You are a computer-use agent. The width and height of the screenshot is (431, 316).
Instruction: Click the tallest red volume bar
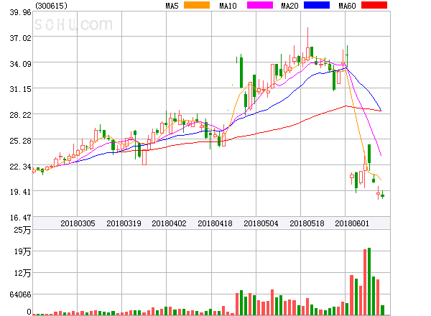pyautogui.click(x=365, y=282)
